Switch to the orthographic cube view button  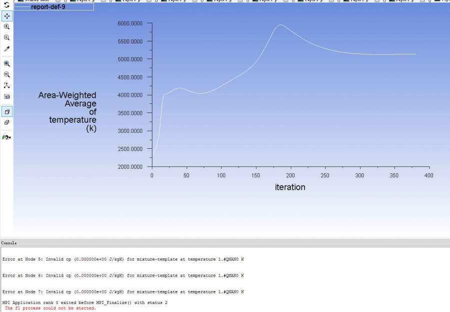(x=6, y=122)
